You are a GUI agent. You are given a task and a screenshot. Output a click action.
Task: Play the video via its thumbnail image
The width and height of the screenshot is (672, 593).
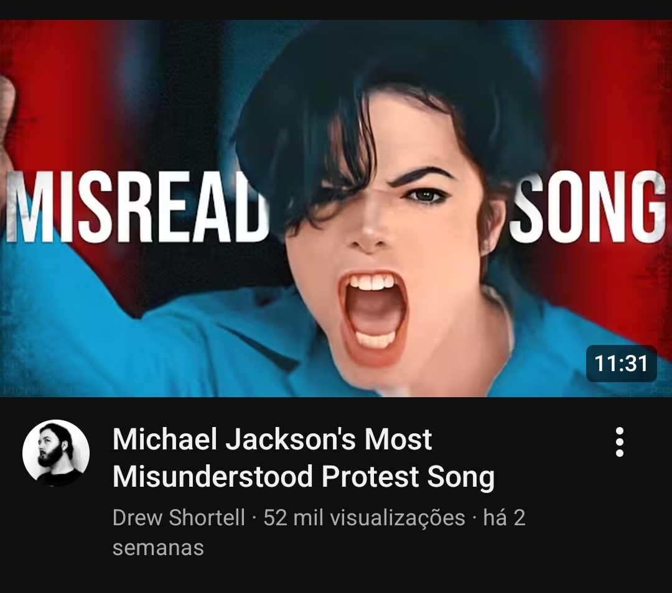(x=336, y=208)
